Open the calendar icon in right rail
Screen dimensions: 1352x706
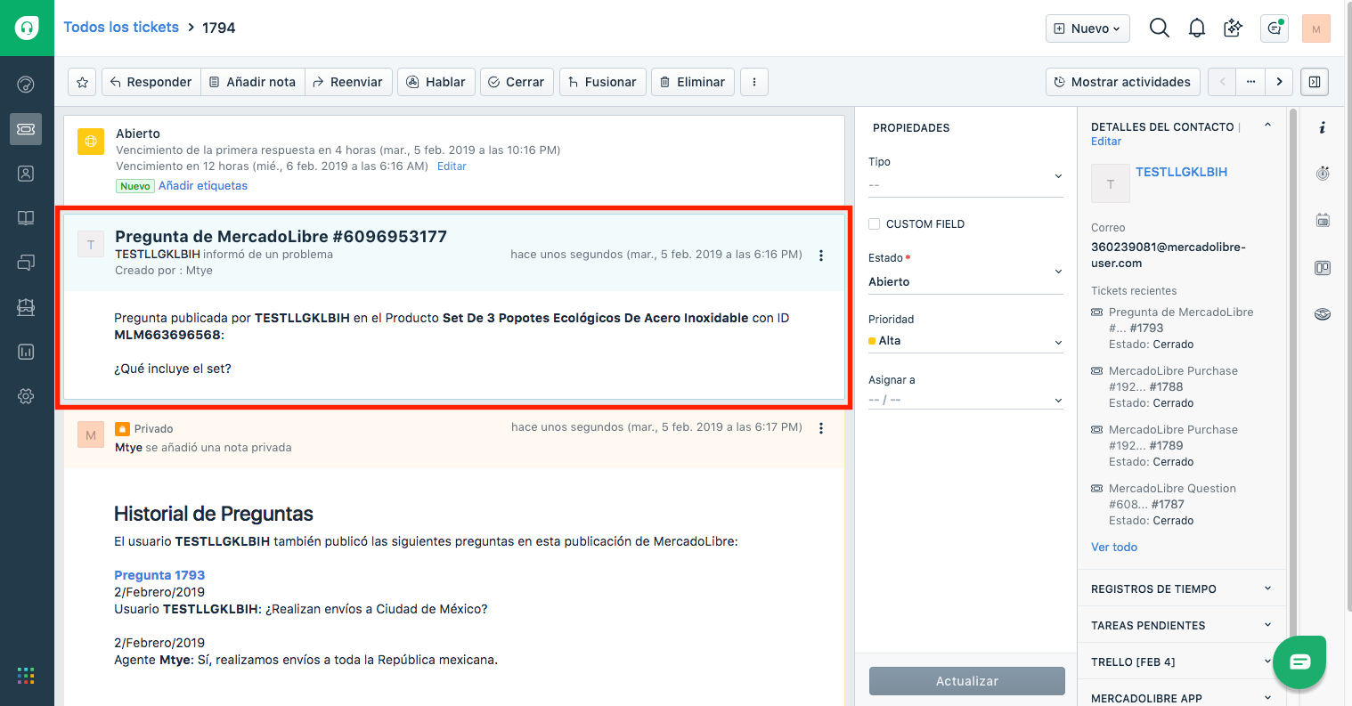click(x=1323, y=220)
